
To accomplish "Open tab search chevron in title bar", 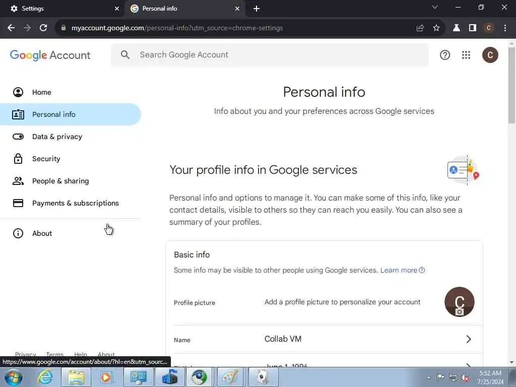I will click(x=435, y=7).
